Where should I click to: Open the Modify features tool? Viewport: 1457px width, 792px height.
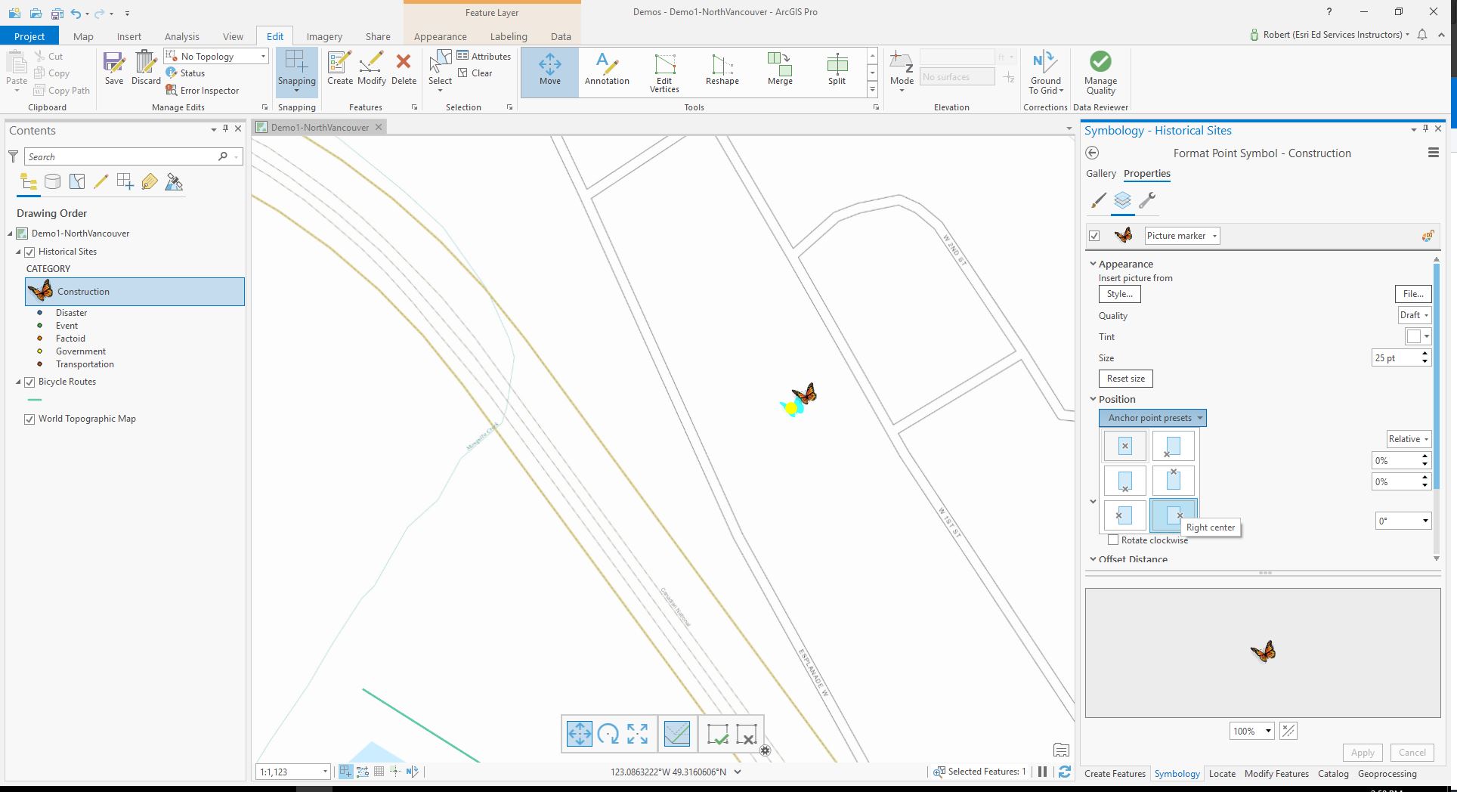pos(371,71)
